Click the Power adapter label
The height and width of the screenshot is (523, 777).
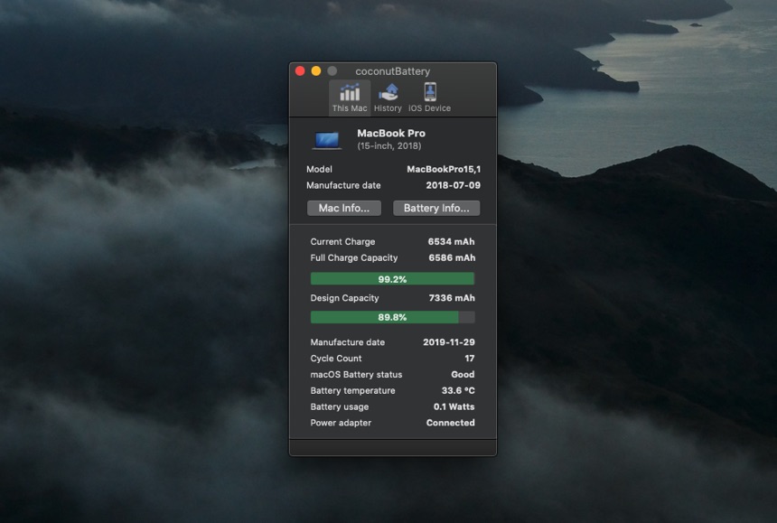point(341,423)
